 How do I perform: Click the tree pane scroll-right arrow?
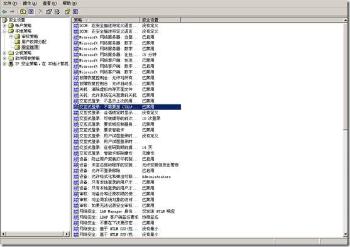[x=67, y=234]
